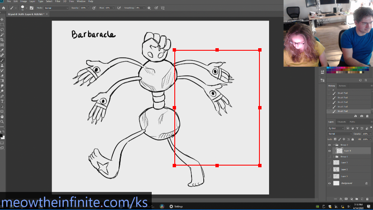Click the taskbar clock
Image resolution: width=373 pixels, height=210 pixels.
tap(358, 206)
